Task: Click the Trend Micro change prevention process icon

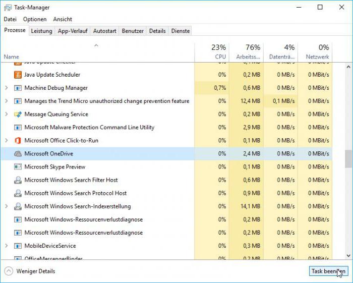Action: pos(18,101)
